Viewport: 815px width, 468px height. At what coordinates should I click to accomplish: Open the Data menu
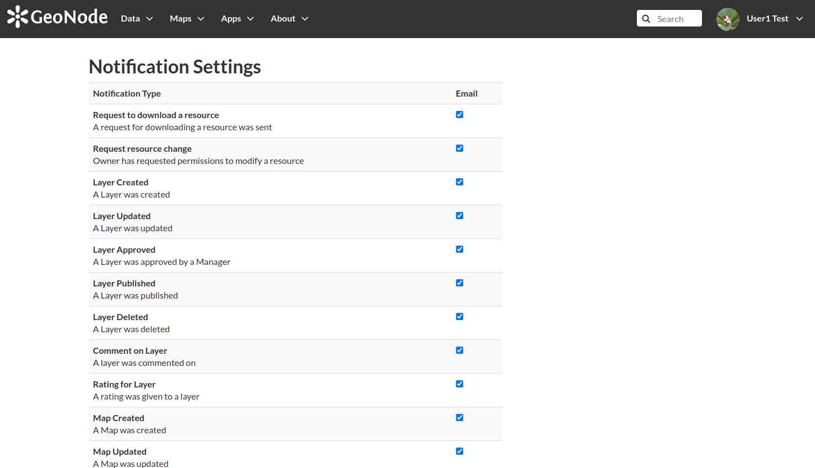click(137, 19)
